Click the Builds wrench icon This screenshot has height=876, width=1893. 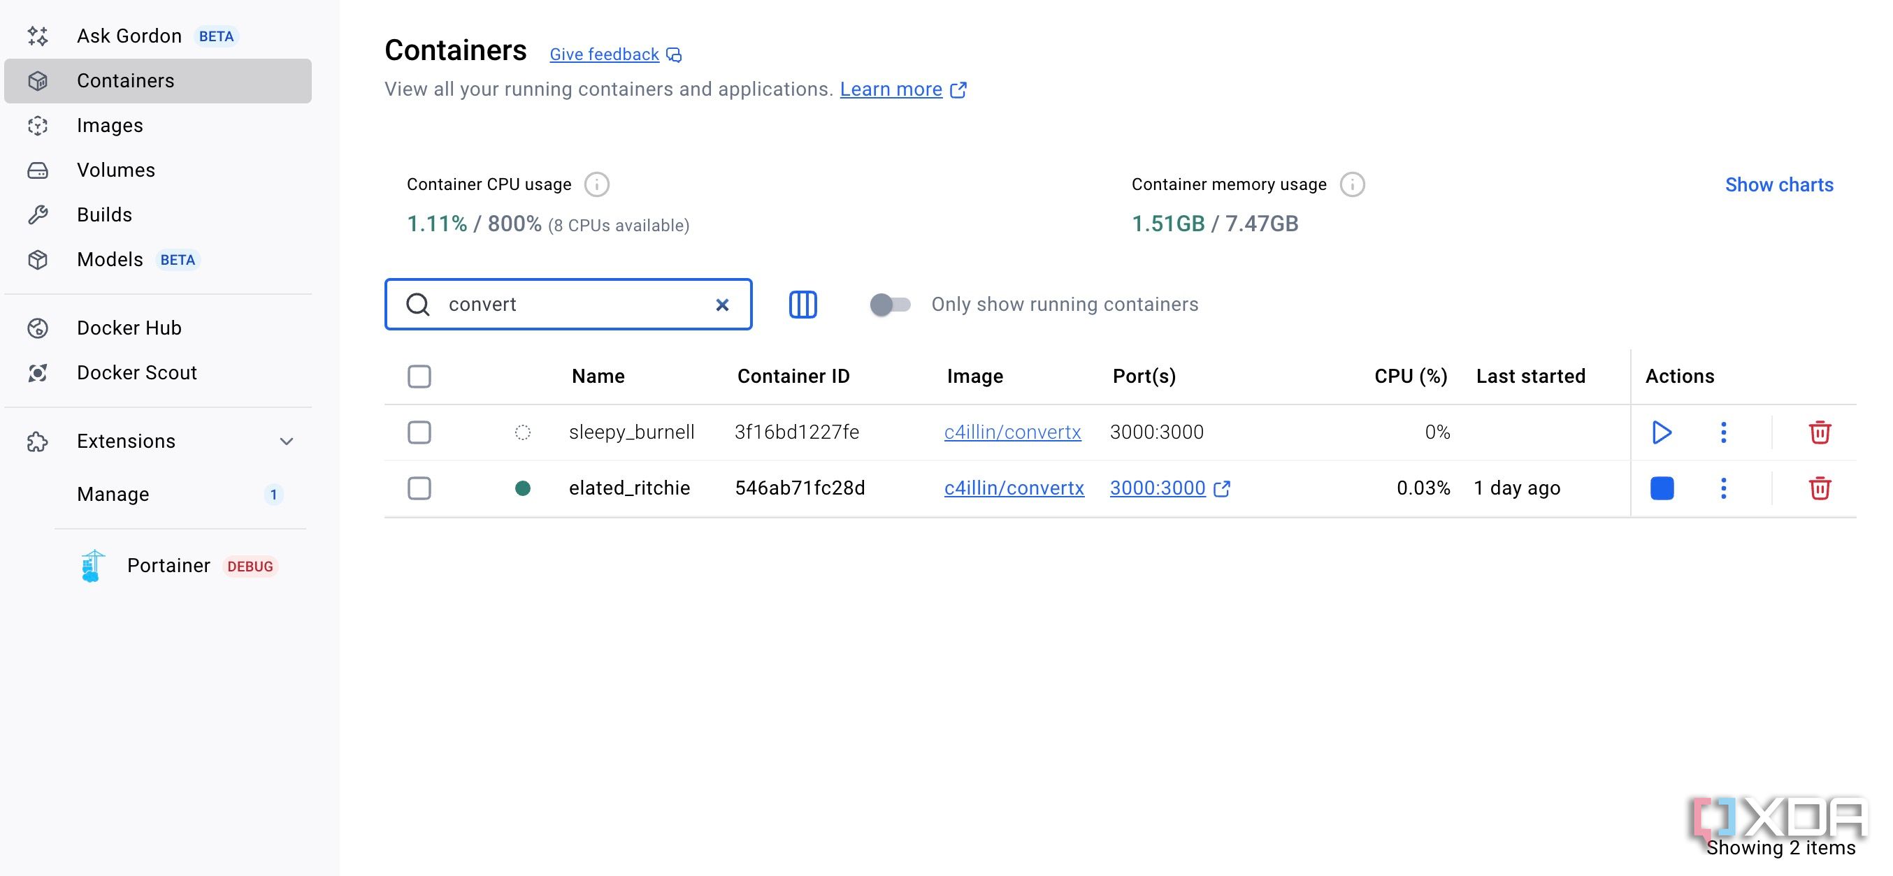point(38,215)
